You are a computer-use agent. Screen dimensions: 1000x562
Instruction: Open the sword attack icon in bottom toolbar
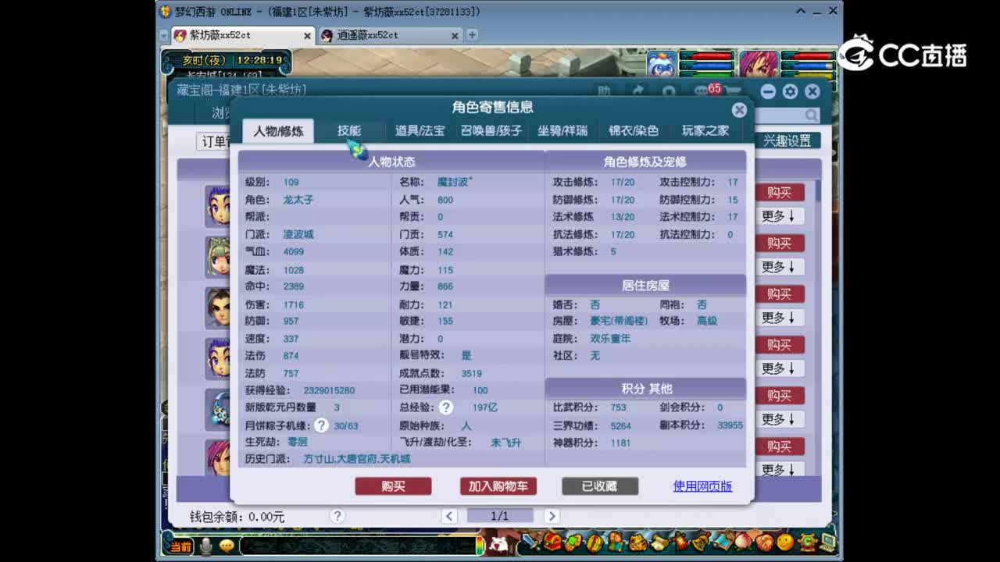point(532,541)
